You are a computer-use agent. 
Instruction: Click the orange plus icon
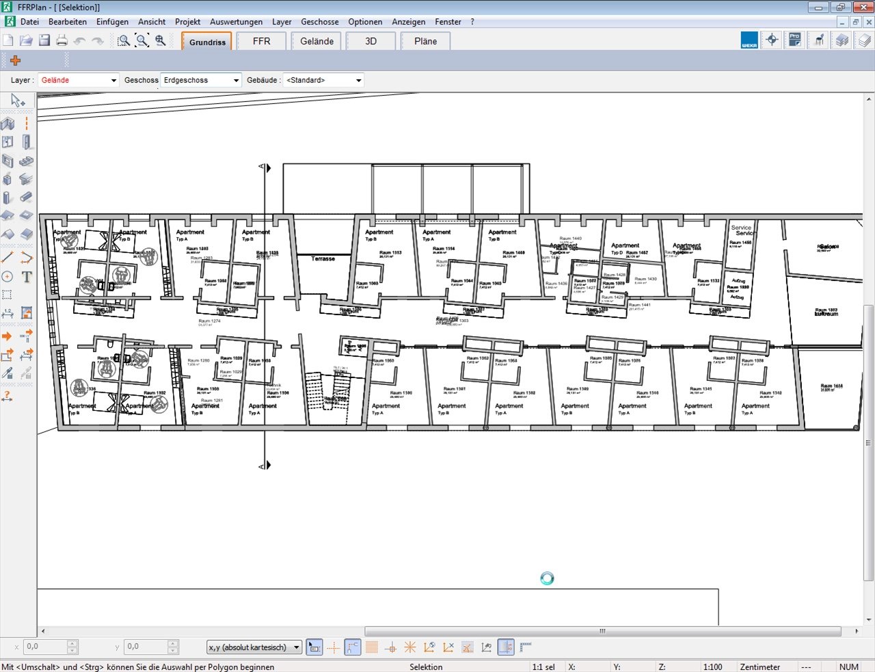click(15, 60)
